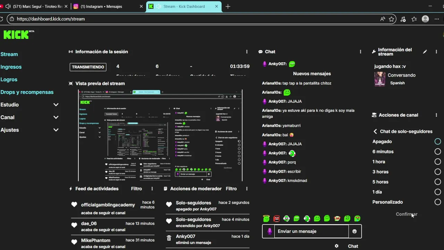Click the TRANSMITIENDO status button
This screenshot has height=250, width=444.
point(88,67)
